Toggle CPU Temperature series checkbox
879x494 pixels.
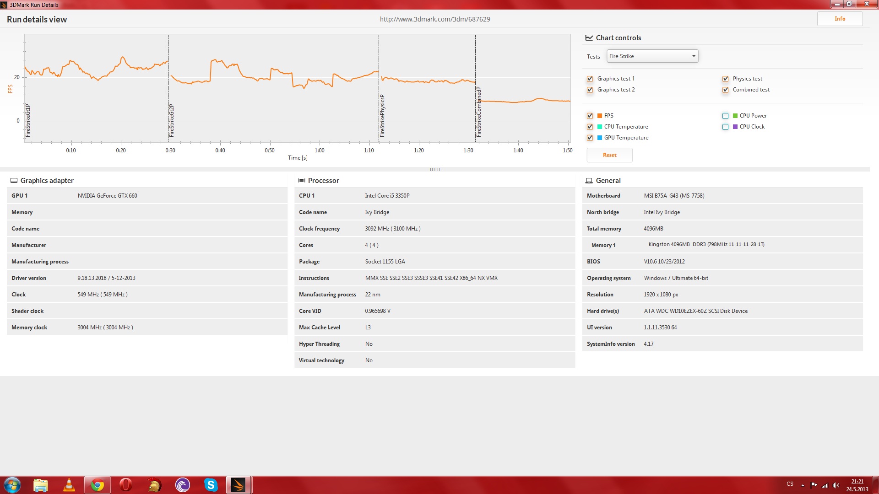(x=590, y=127)
